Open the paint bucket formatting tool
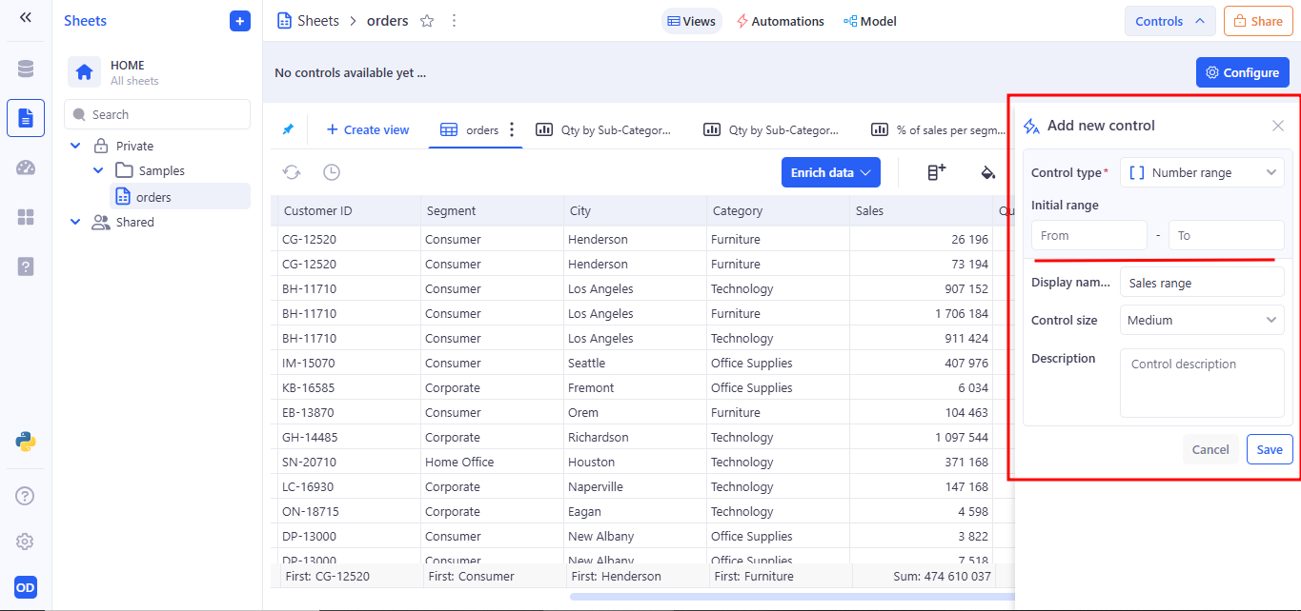Viewport: 1301px width, 611px height. pos(988,172)
